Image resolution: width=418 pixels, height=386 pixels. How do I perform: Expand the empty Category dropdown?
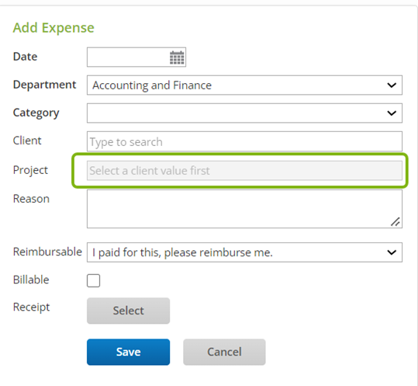tap(244, 113)
